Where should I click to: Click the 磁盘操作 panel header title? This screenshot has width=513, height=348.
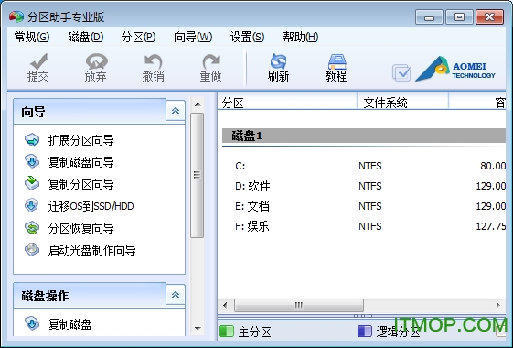pos(45,296)
